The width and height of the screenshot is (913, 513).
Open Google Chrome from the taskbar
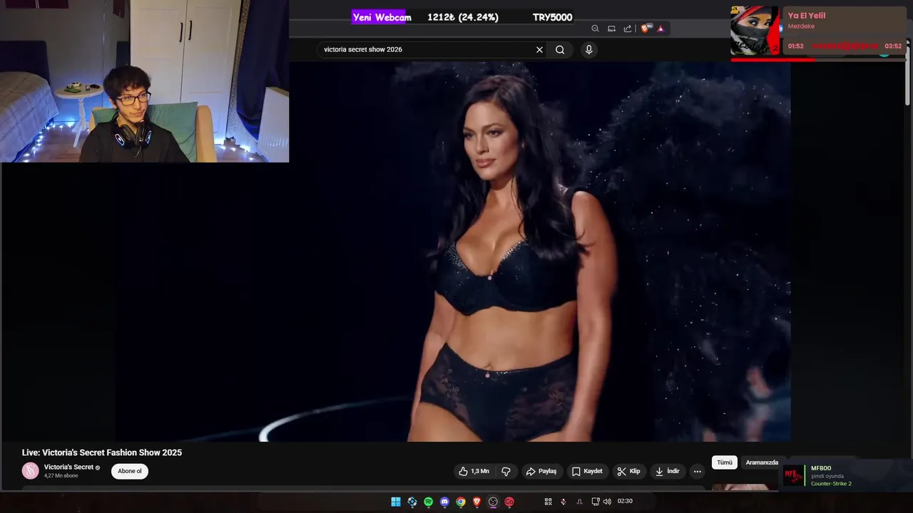[x=461, y=502]
